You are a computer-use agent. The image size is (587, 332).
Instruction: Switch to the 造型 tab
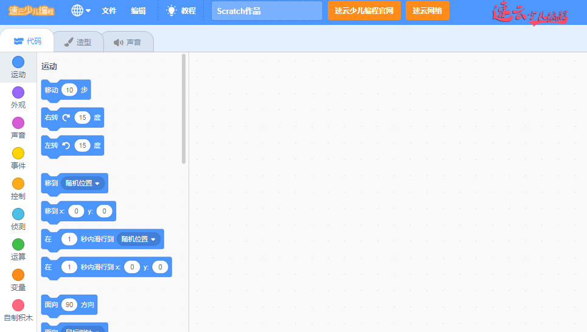pyautogui.click(x=78, y=42)
